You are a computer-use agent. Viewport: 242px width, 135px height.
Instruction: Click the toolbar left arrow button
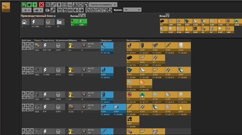click(x=76, y=10)
